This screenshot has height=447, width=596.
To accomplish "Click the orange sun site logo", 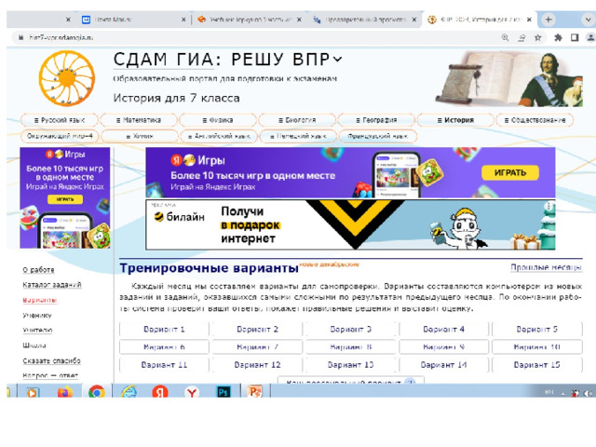I will pos(67,78).
